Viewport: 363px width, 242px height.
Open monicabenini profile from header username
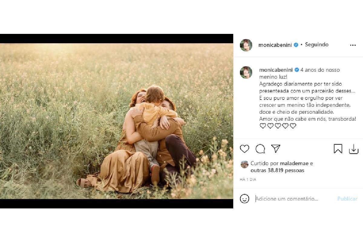275,45
